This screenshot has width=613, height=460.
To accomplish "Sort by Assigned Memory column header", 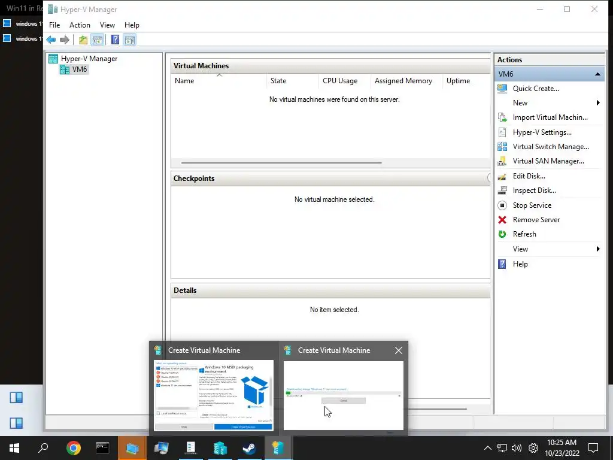I will point(406,81).
